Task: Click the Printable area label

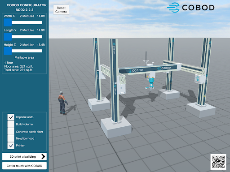Action: click(24, 57)
